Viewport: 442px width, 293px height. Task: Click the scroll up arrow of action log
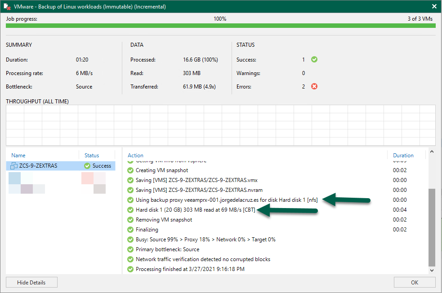[x=432, y=151]
